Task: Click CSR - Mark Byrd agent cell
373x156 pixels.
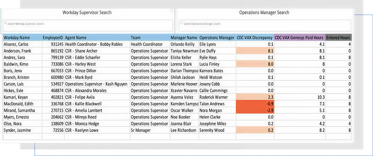Action: point(97,77)
